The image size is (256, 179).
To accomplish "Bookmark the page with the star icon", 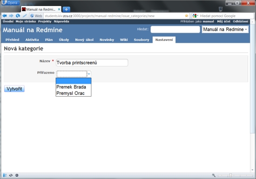I will [187, 16].
